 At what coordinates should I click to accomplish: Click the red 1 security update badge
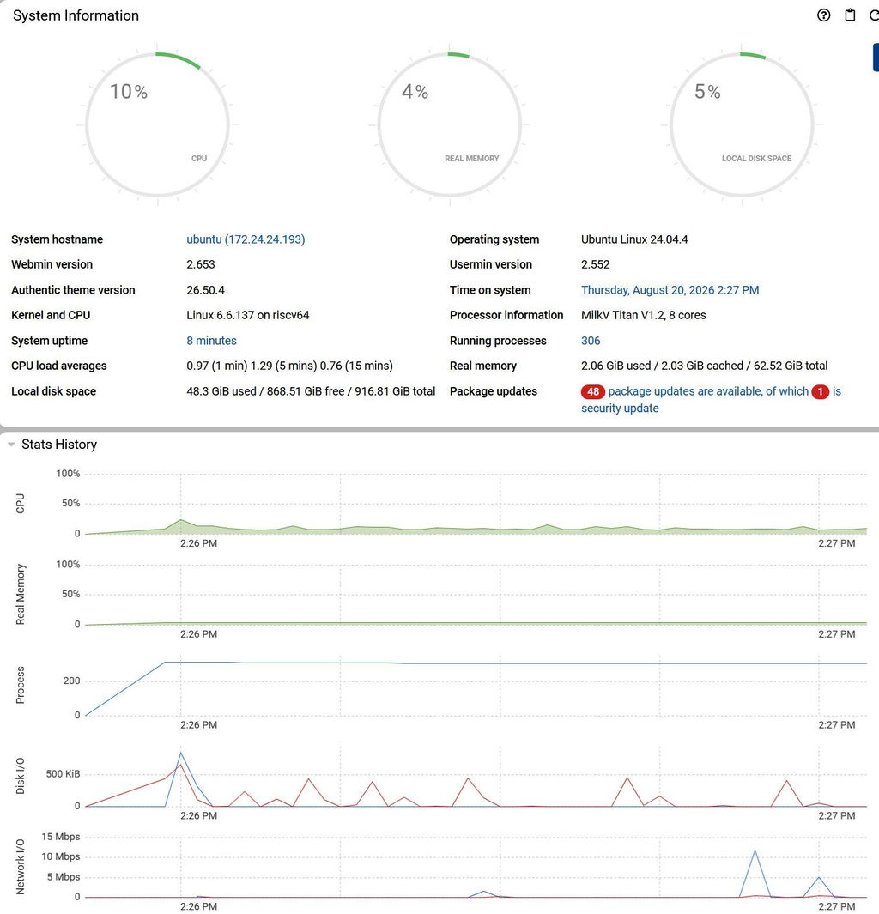pos(820,391)
